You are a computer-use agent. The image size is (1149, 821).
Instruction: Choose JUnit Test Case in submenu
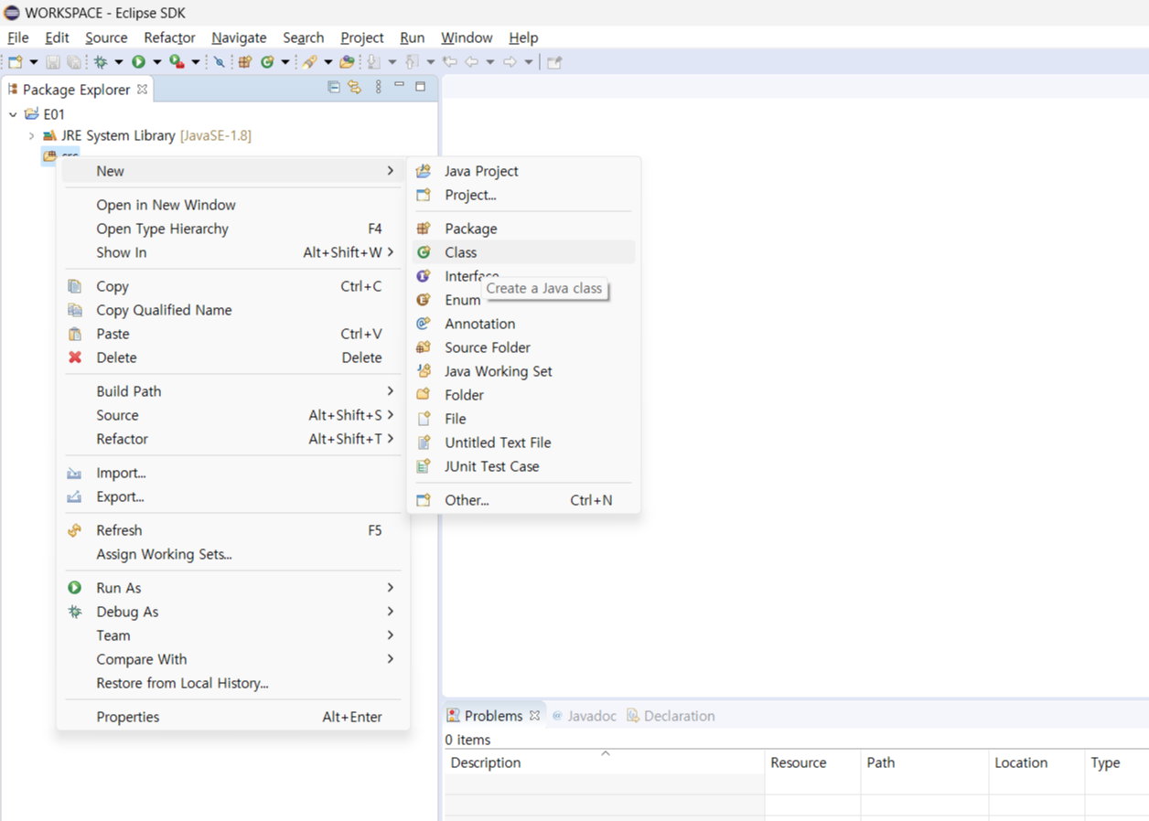pyautogui.click(x=523, y=466)
